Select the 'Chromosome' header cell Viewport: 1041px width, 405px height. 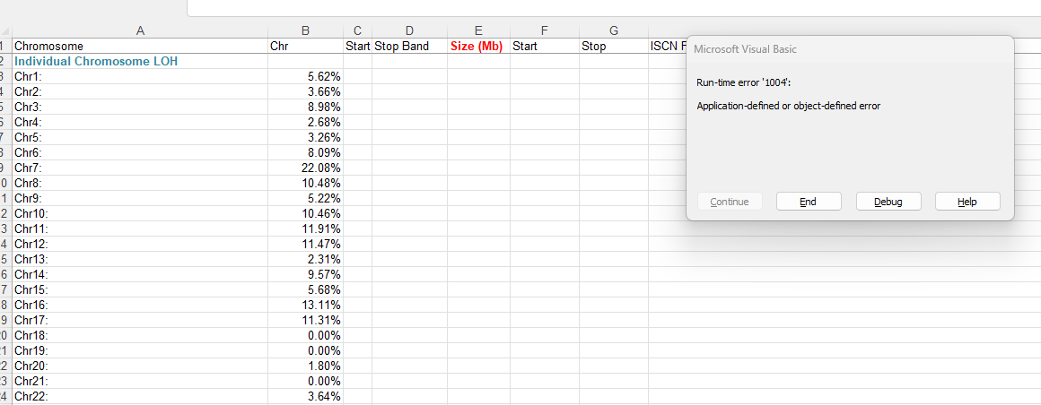(140, 47)
